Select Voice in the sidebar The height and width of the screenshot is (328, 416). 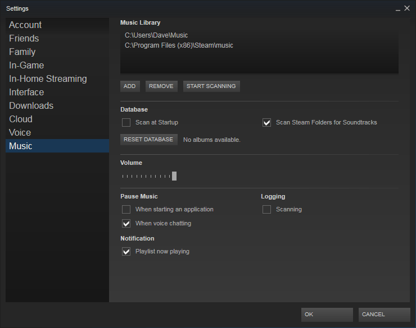[x=20, y=132]
